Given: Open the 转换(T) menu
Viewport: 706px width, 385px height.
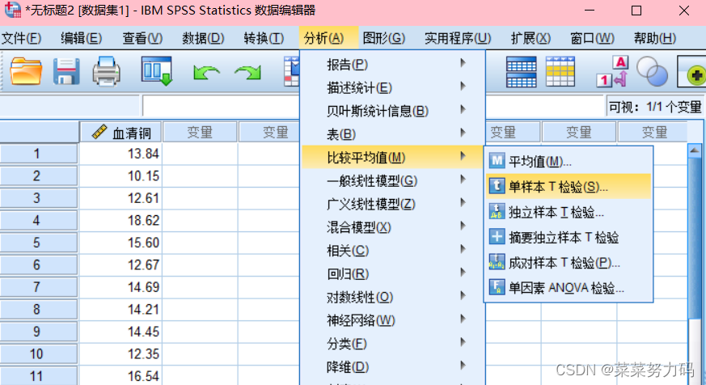Looking at the screenshot, I should pos(264,38).
